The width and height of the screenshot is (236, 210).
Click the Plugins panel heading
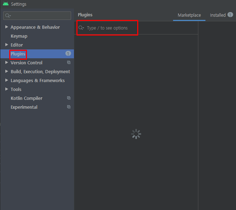tap(85, 15)
